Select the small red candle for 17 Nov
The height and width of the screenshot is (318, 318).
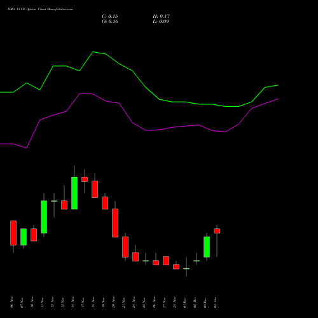coord(85,179)
